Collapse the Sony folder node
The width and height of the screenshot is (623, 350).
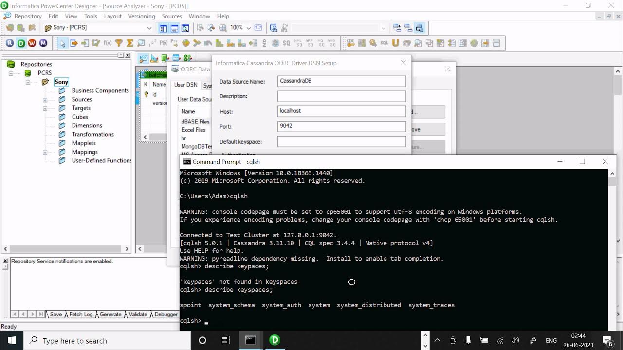[28, 82]
